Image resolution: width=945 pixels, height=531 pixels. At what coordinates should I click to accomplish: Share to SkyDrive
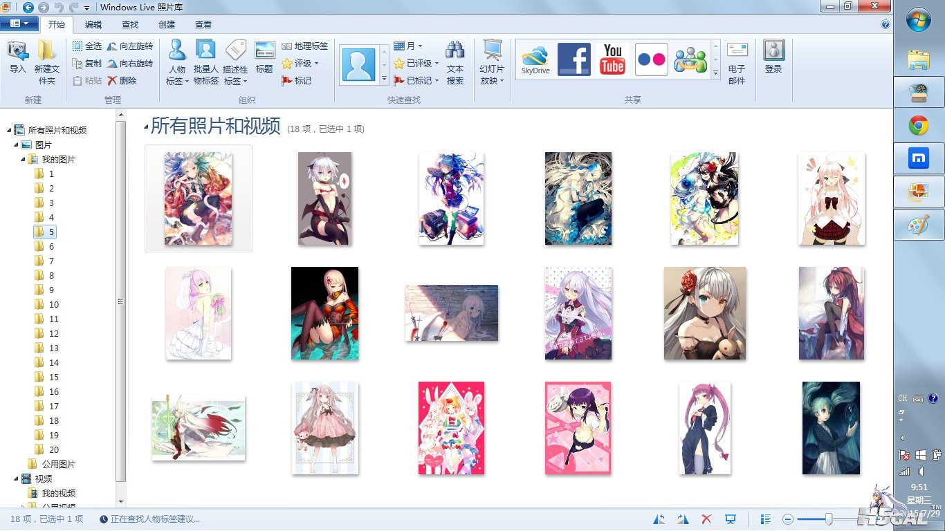click(535, 59)
